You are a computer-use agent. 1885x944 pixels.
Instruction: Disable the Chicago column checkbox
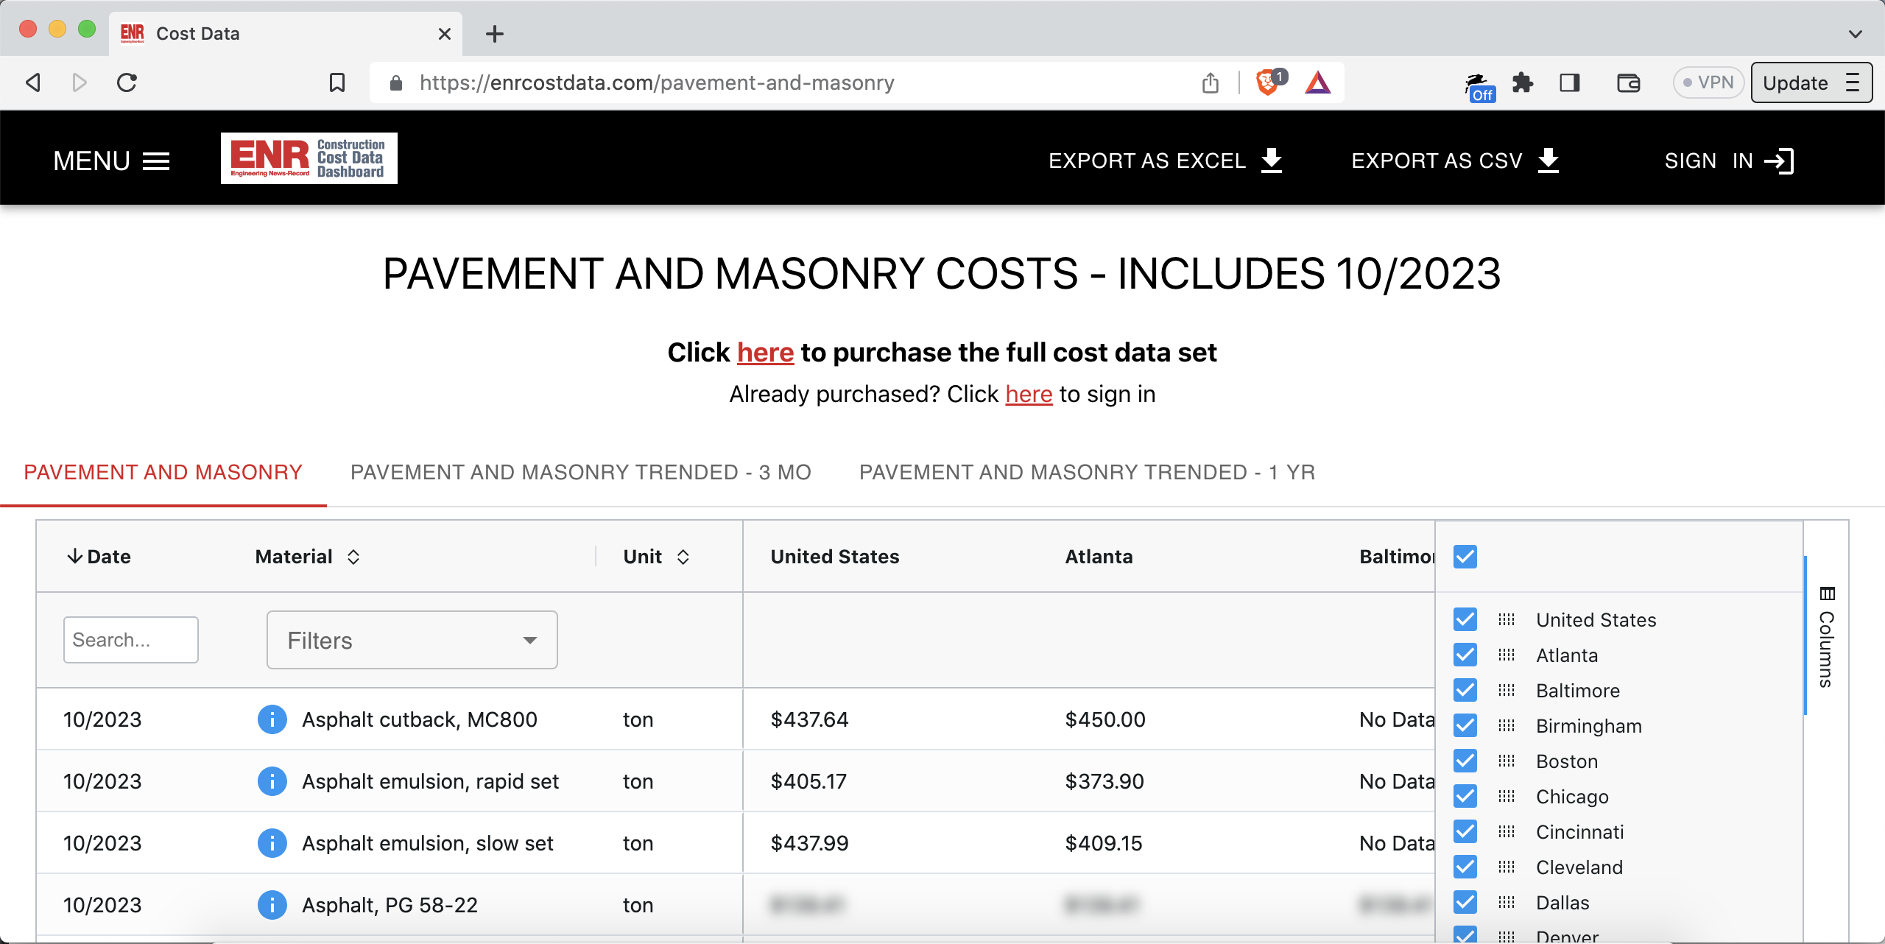pyautogui.click(x=1465, y=796)
